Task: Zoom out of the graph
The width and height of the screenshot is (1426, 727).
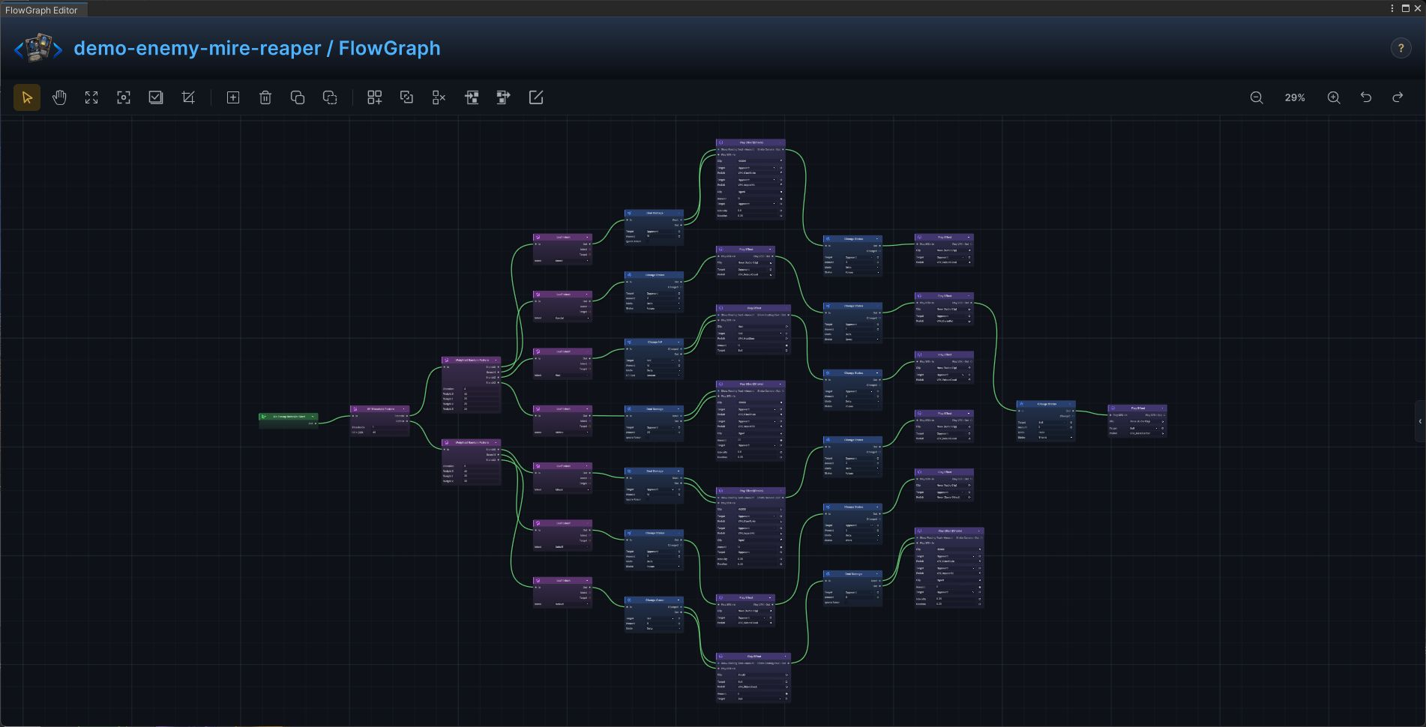Action: point(1257,97)
